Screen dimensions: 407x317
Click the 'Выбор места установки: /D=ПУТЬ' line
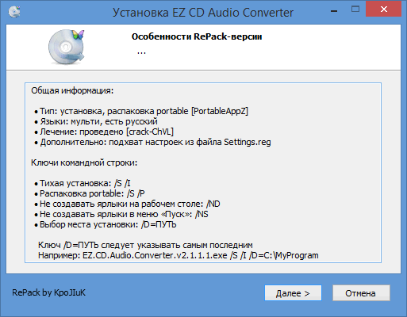[106, 224]
